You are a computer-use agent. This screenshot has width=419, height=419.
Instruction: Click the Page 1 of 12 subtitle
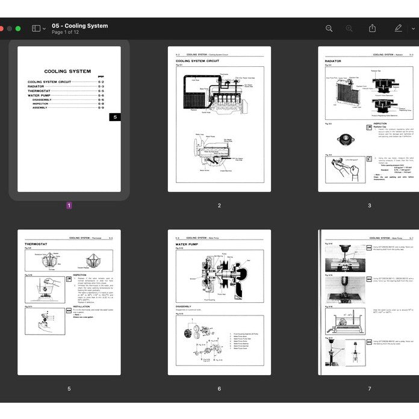tap(66, 33)
